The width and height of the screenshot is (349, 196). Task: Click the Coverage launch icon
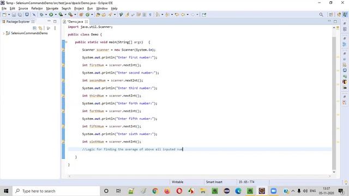point(61,15)
